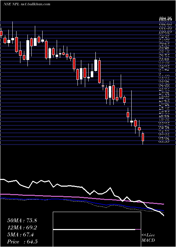Select the Price : 64.5 readout
The image size is (176, 247).
click(22, 242)
